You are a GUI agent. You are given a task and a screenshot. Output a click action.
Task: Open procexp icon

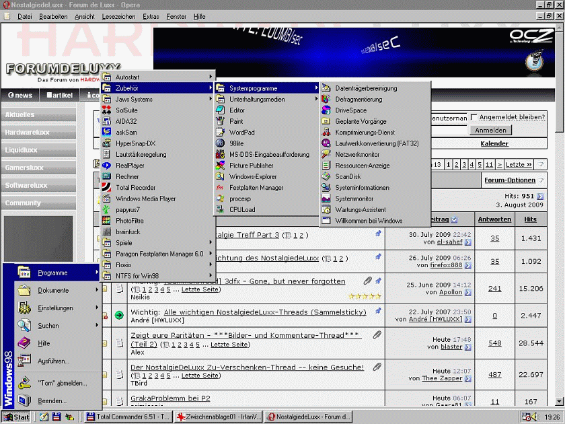pos(220,199)
